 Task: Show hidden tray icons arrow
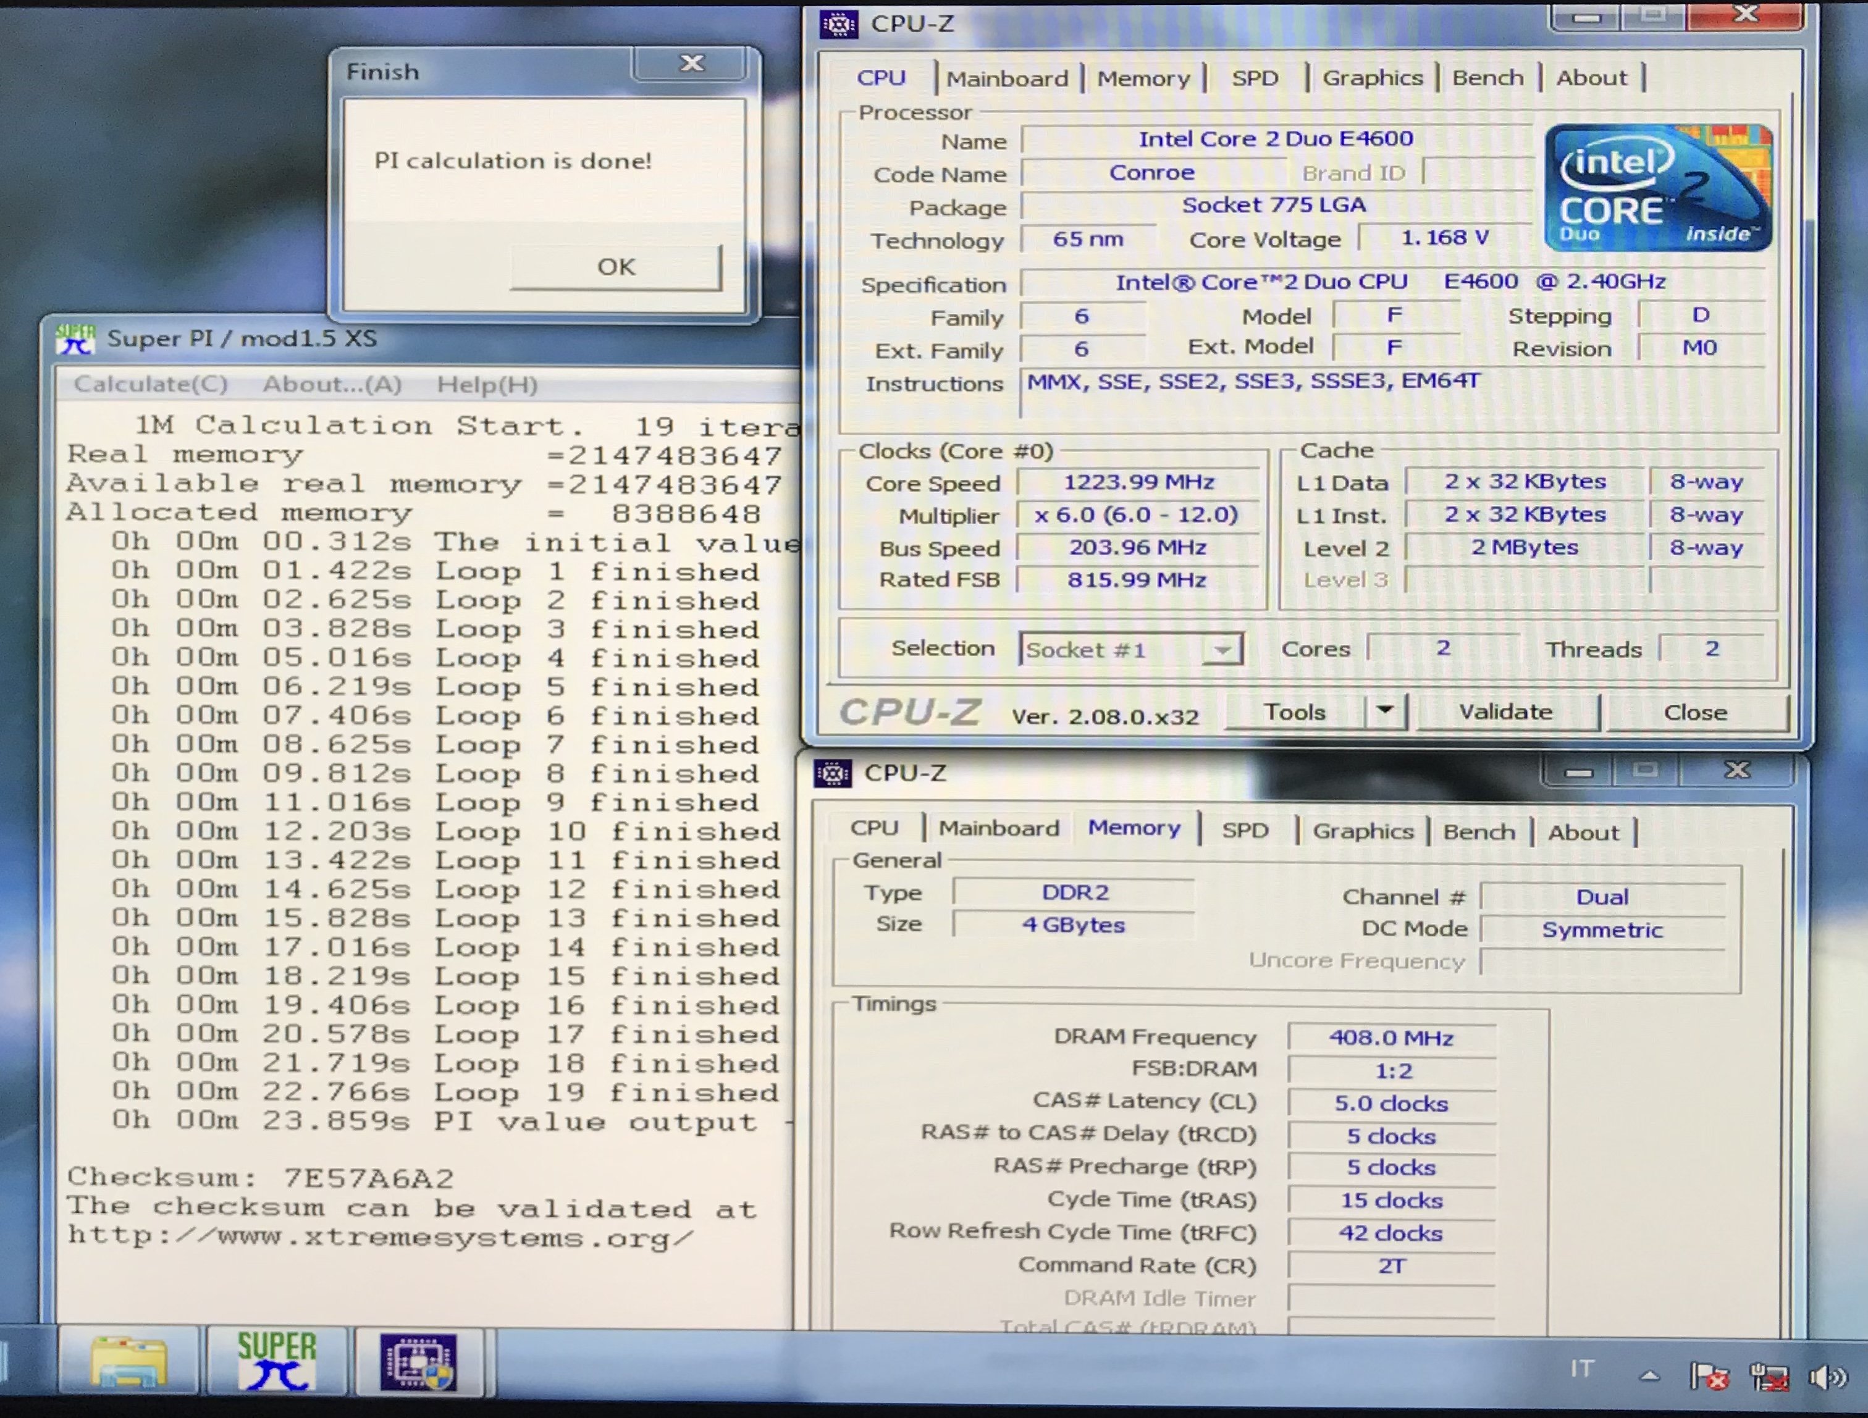[1649, 1377]
